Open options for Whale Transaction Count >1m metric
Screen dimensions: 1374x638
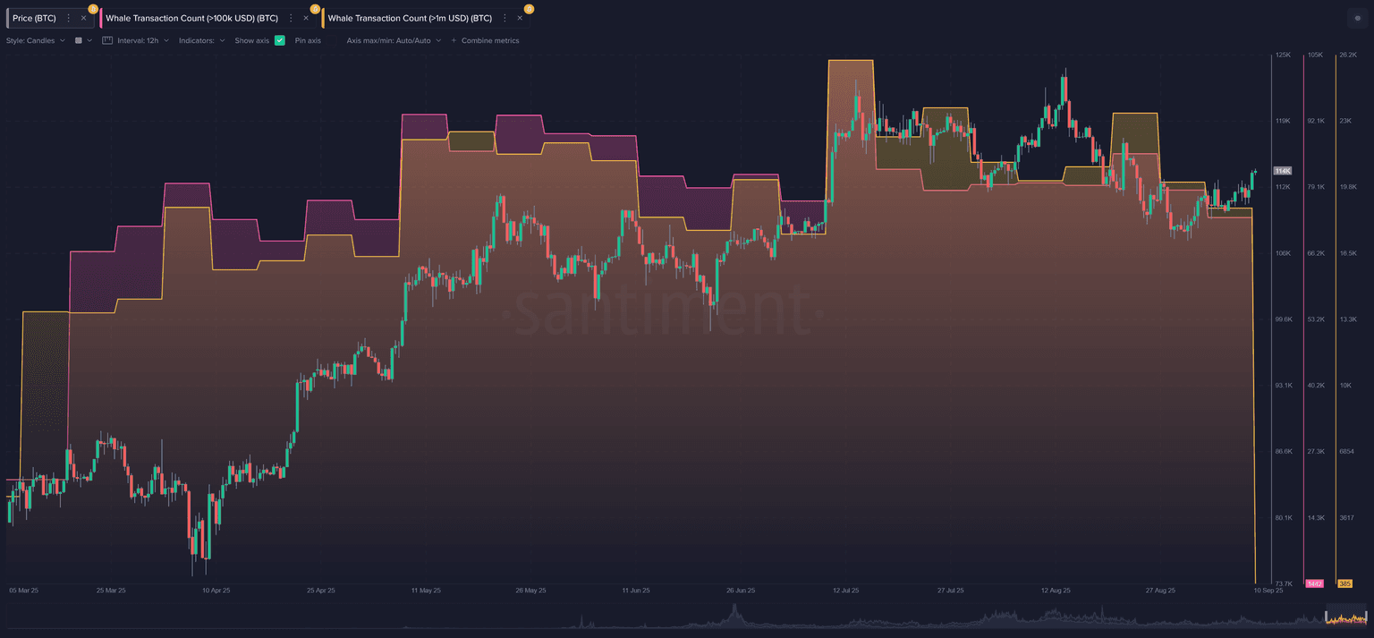coord(505,18)
